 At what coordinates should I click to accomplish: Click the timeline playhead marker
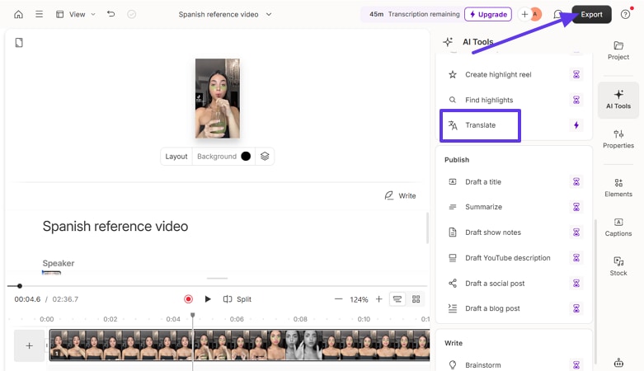pos(193,316)
